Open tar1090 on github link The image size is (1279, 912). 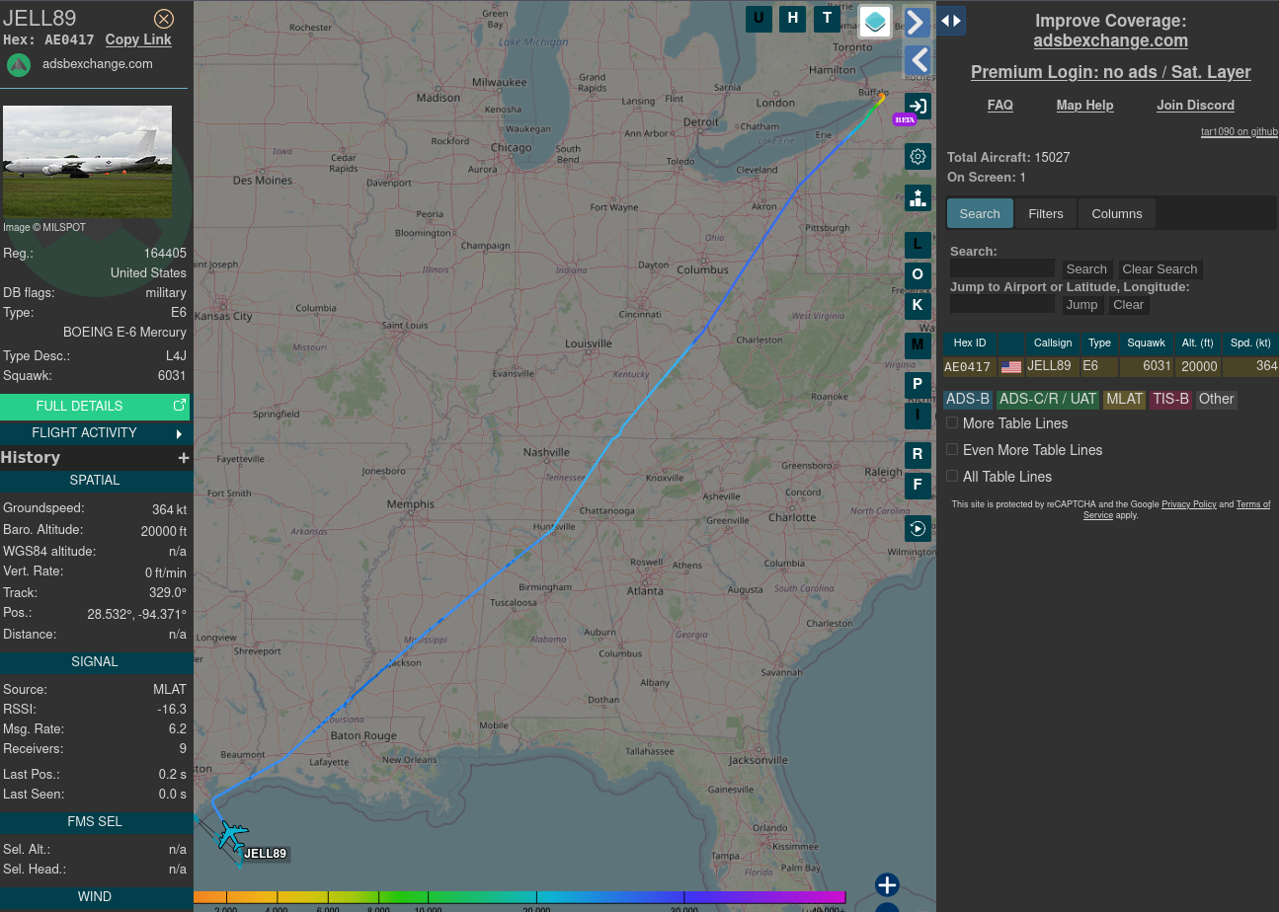(x=1239, y=131)
